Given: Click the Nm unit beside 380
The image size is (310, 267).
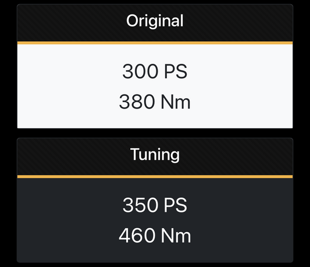Looking at the screenshot, I should point(176,102).
